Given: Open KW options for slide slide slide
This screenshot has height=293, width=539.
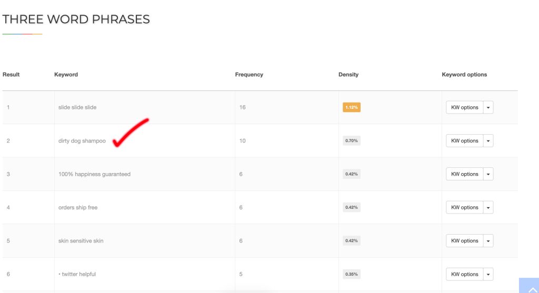Looking at the screenshot, I should (x=464, y=107).
